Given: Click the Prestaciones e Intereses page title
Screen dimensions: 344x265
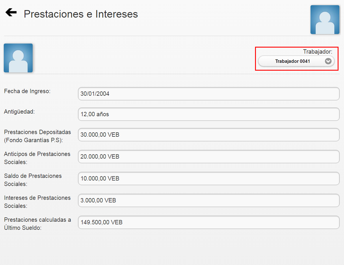Looking at the screenshot, I should pos(81,14).
